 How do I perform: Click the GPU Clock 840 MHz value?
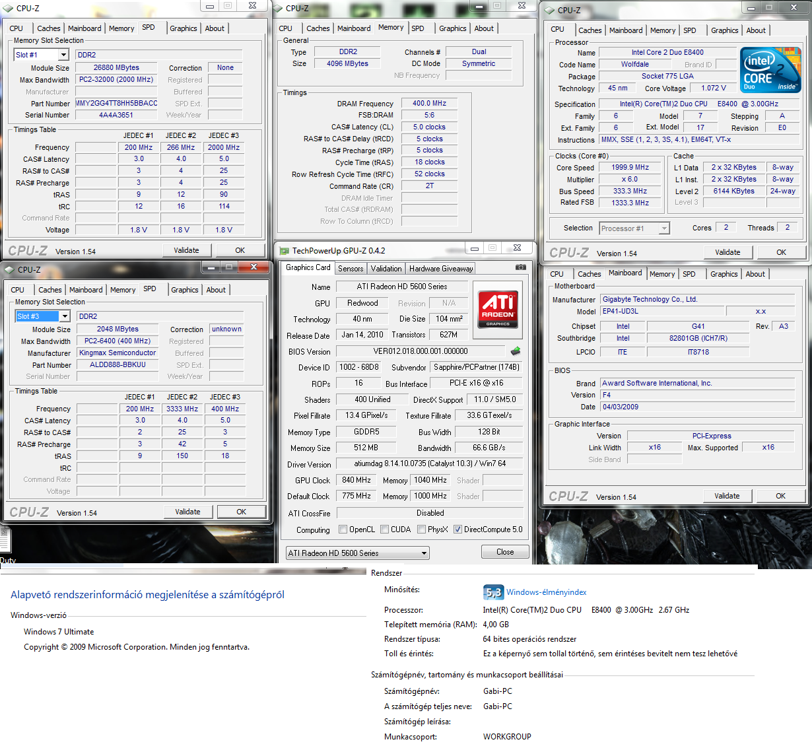click(x=356, y=480)
